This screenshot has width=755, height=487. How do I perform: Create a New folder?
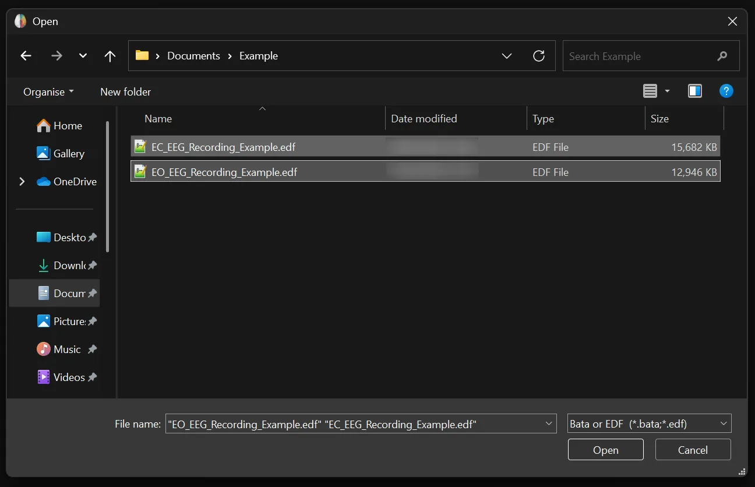pos(125,91)
